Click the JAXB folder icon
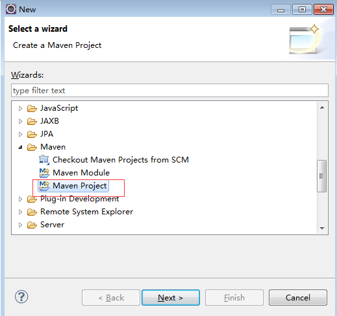Image resolution: width=337 pixels, height=316 pixels. pos(32,121)
